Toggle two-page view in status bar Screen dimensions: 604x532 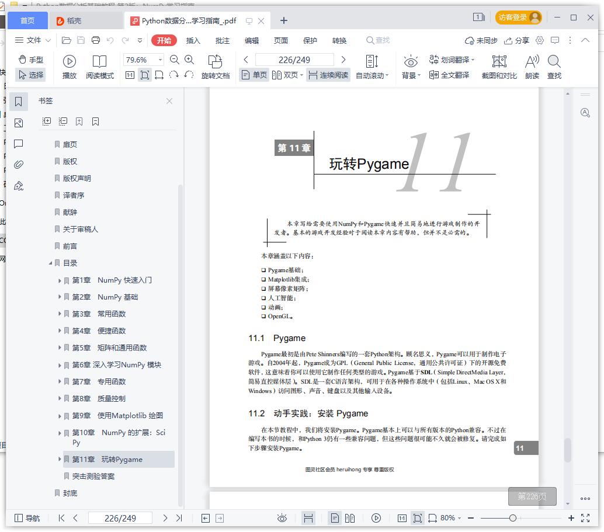(x=350, y=518)
